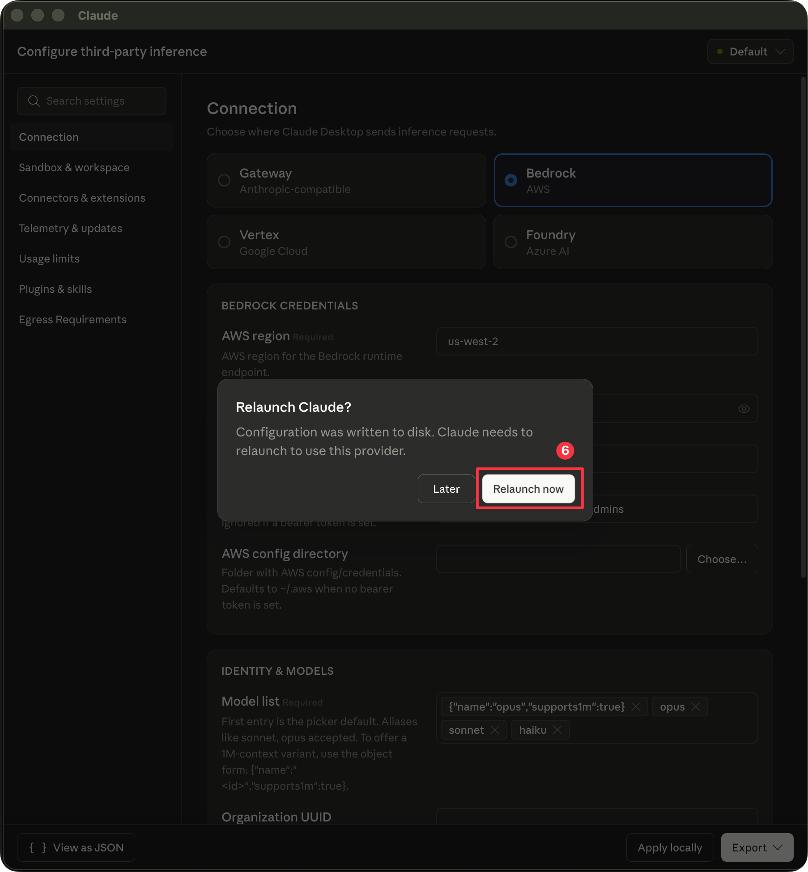Click the red close window button
Screen dimensions: 808x872
[x=17, y=15]
